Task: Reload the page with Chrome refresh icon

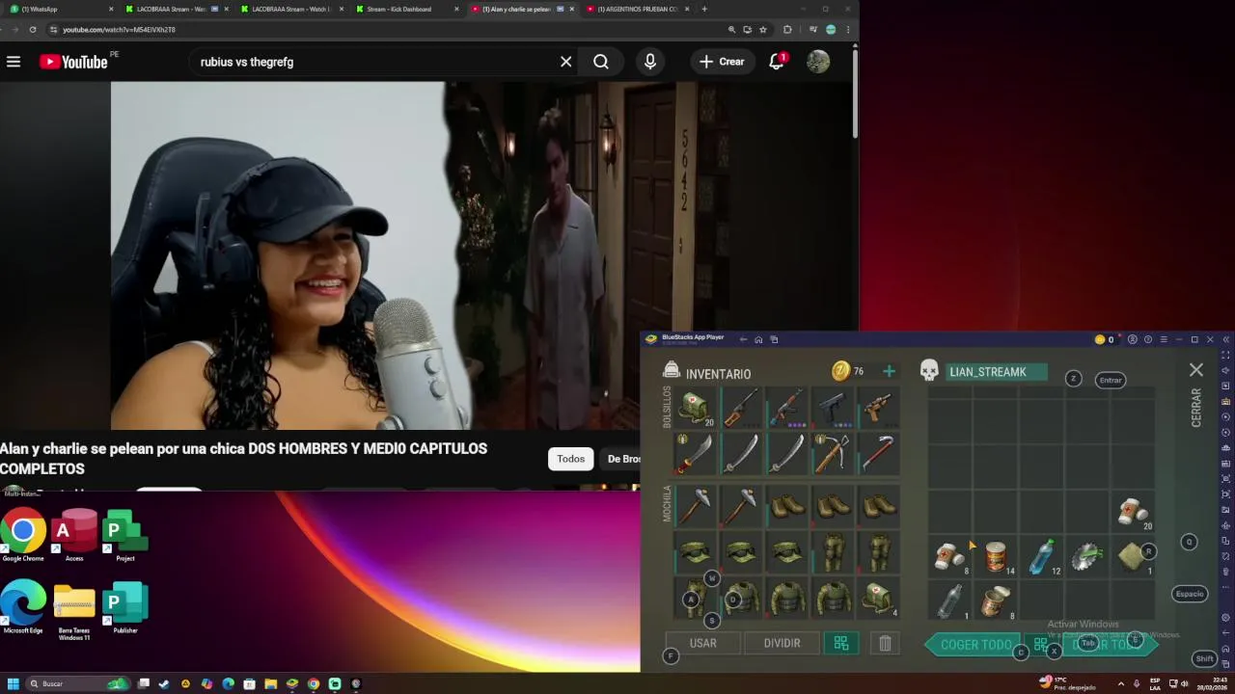Action: coord(33,29)
